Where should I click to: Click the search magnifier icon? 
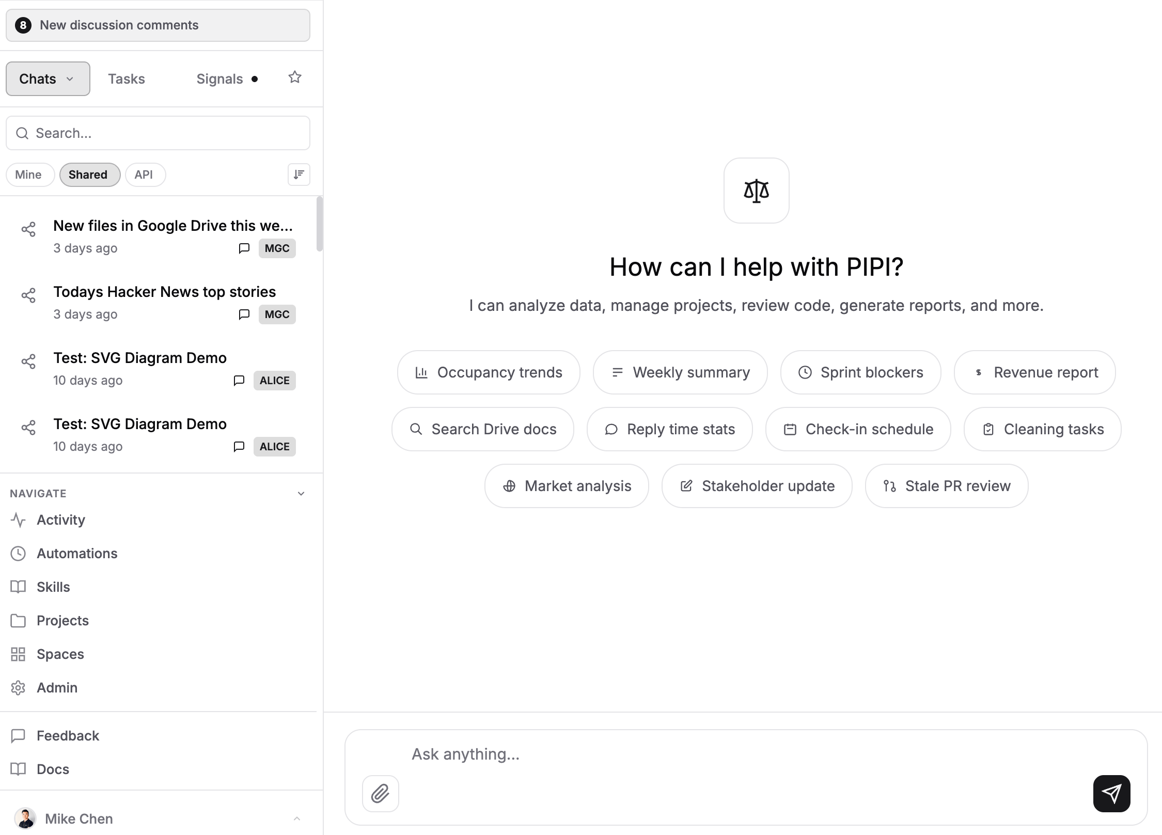(x=22, y=133)
